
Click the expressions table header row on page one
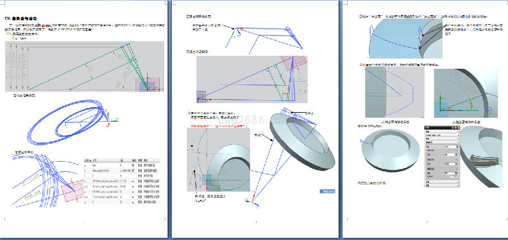(121, 161)
